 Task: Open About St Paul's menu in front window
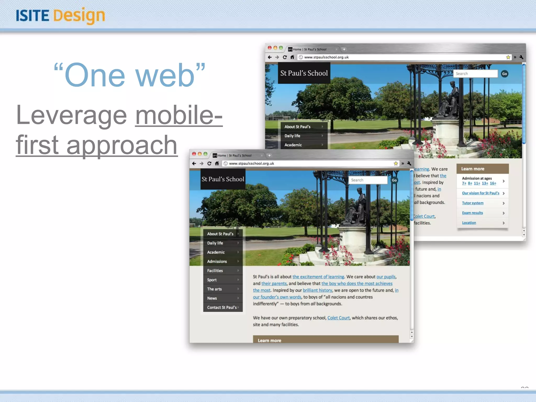pyautogui.click(x=223, y=234)
